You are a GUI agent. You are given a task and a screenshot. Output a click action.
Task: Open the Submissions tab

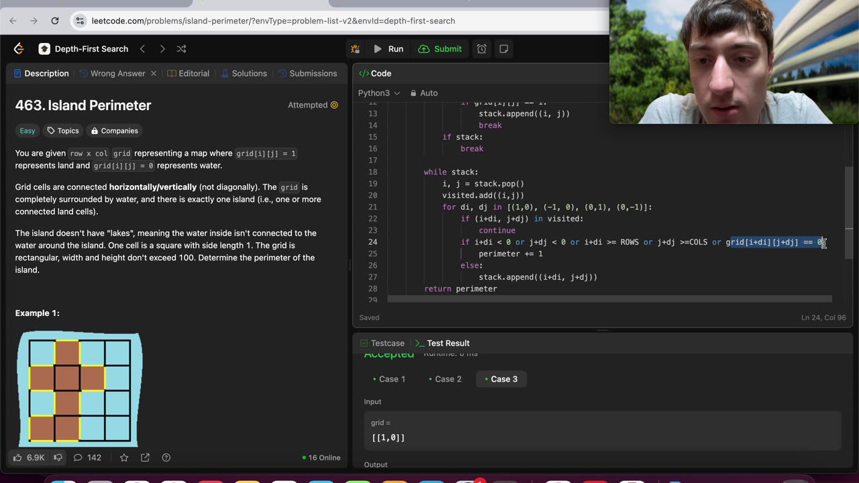(x=307, y=73)
